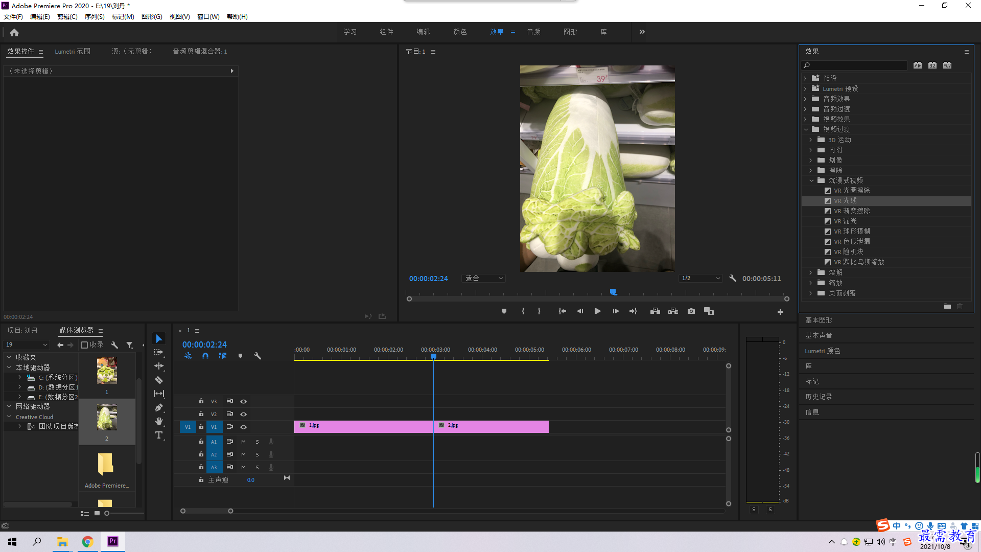Screen dimensions: 981x552
Task: Solo audio track A2
Action: (257, 454)
